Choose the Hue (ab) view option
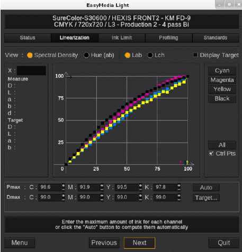 (86, 55)
